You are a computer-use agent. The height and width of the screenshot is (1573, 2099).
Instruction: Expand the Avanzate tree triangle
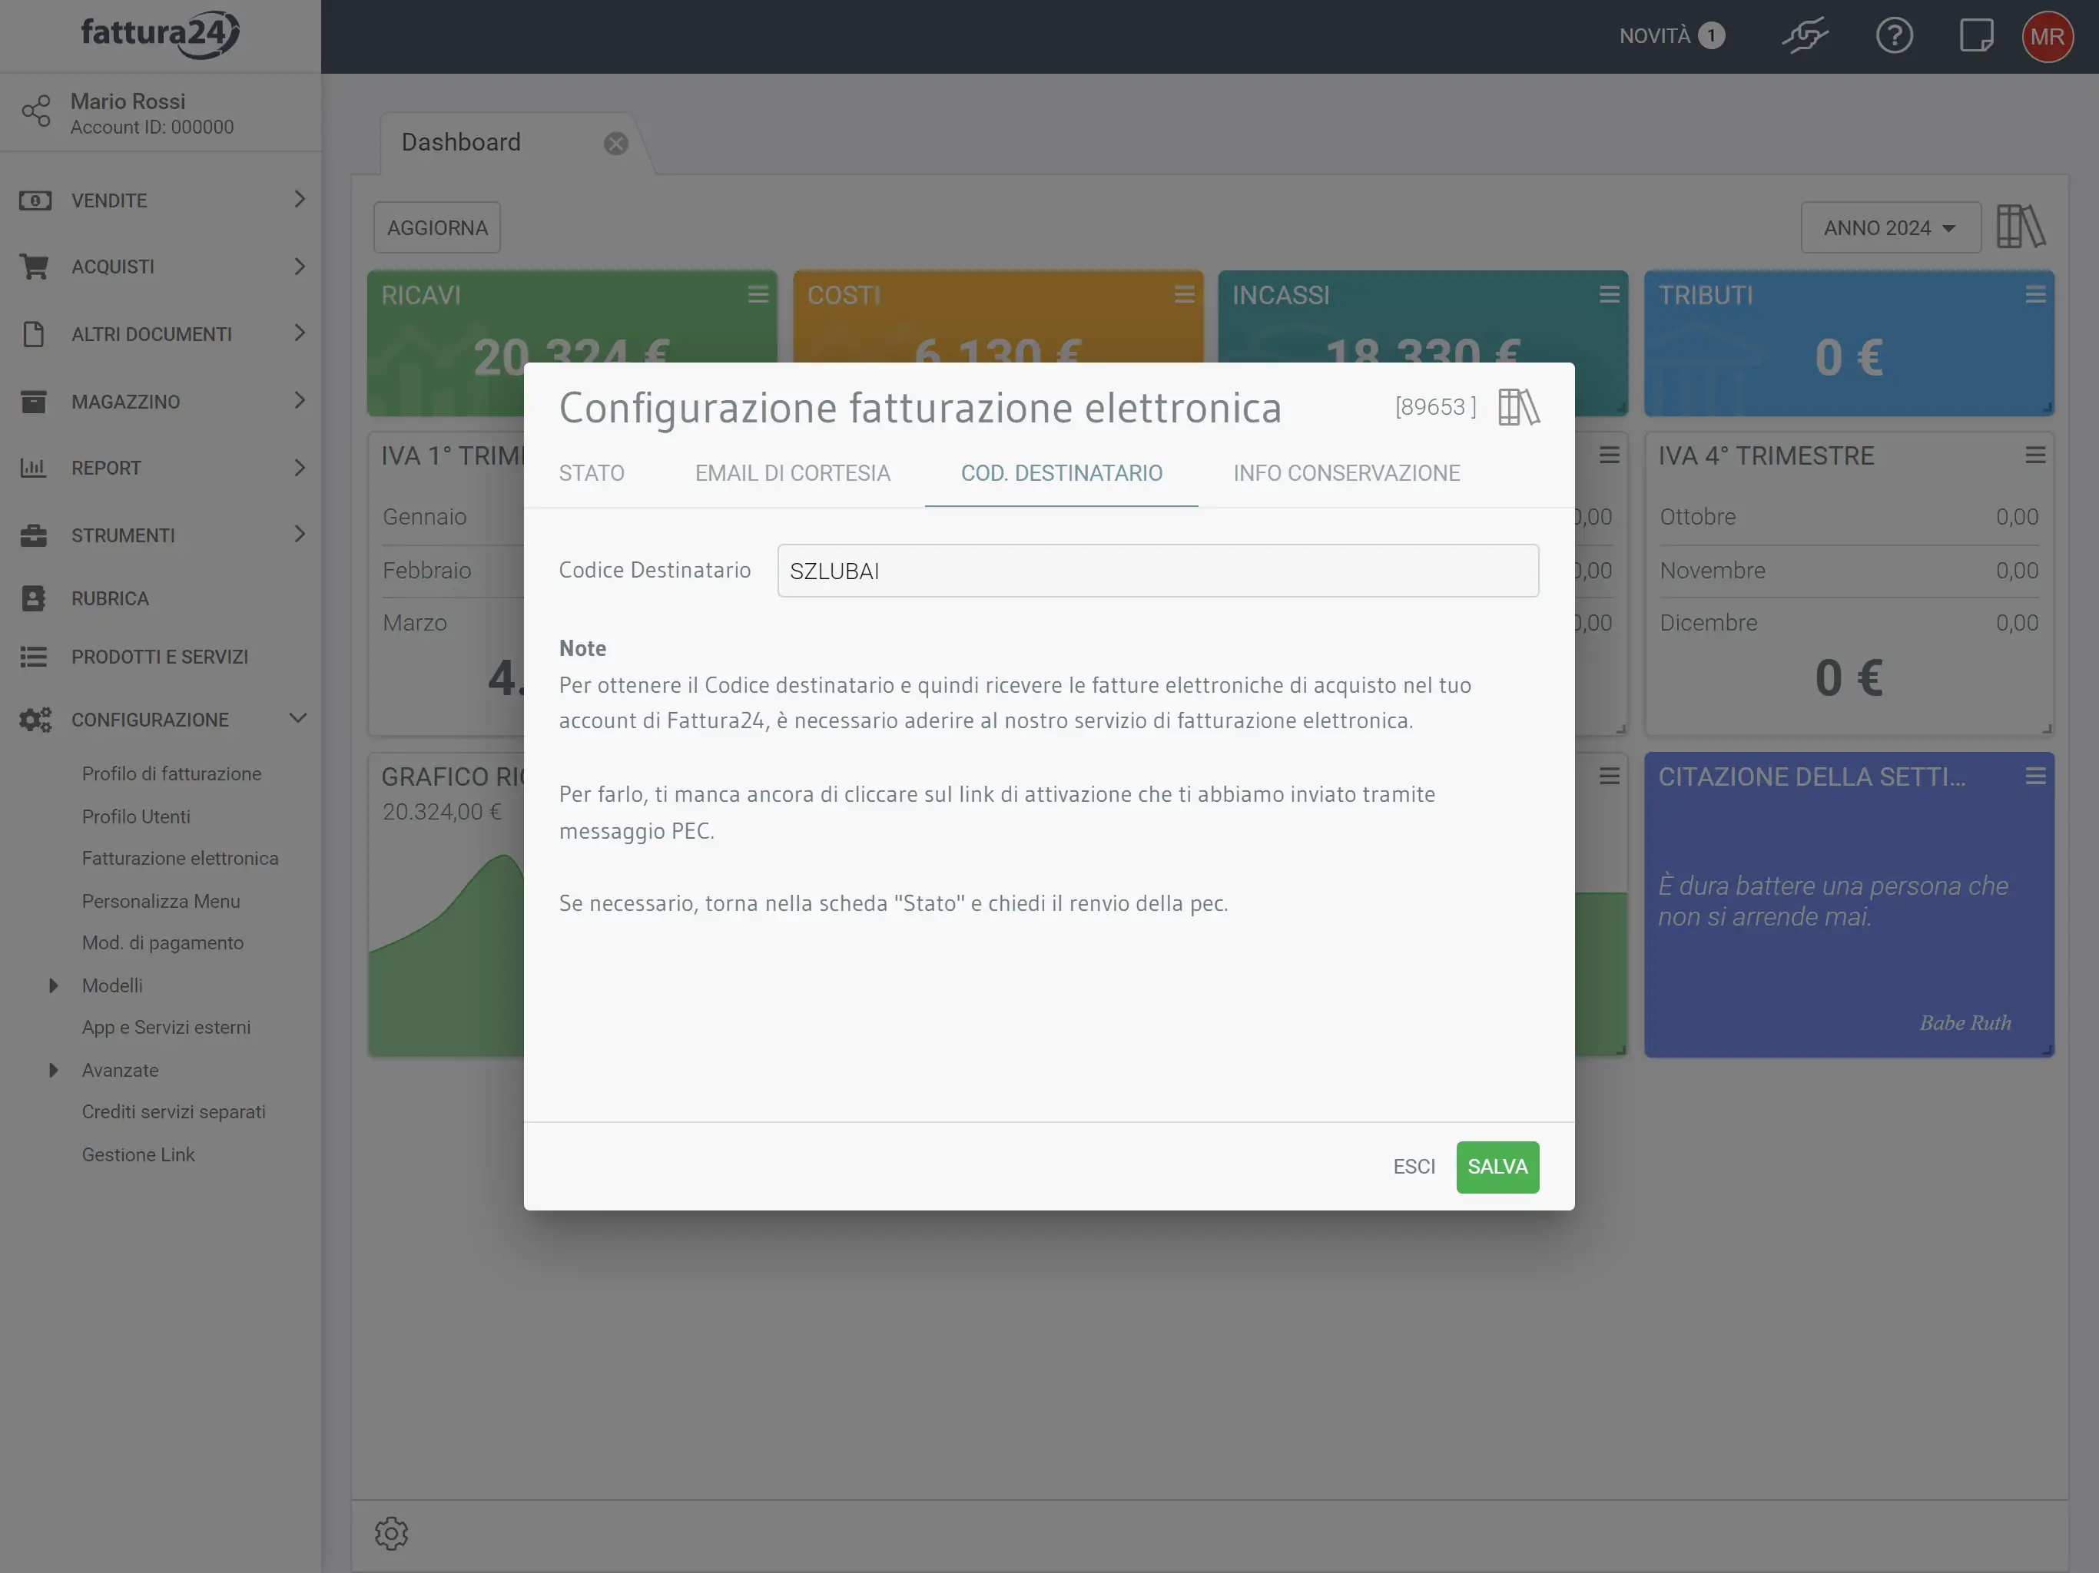coord(54,1070)
